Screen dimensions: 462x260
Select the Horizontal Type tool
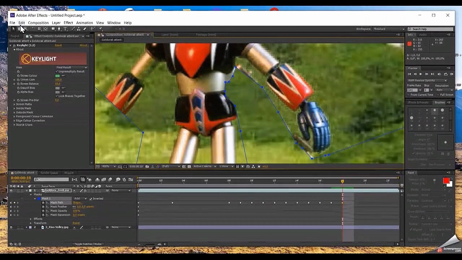(x=65, y=29)
